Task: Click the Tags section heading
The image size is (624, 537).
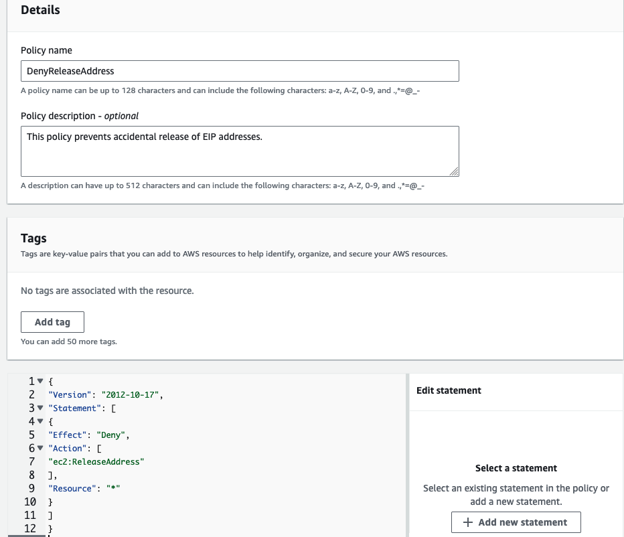Action: (33, 238)
